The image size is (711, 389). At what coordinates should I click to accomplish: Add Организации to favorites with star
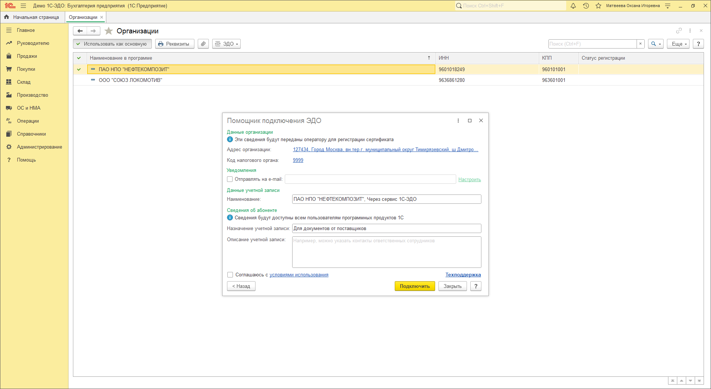point(109,31)
